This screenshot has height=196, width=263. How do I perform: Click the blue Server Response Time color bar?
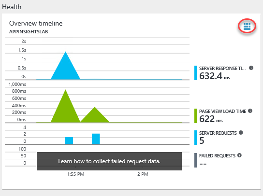click(x=195, y=73)
